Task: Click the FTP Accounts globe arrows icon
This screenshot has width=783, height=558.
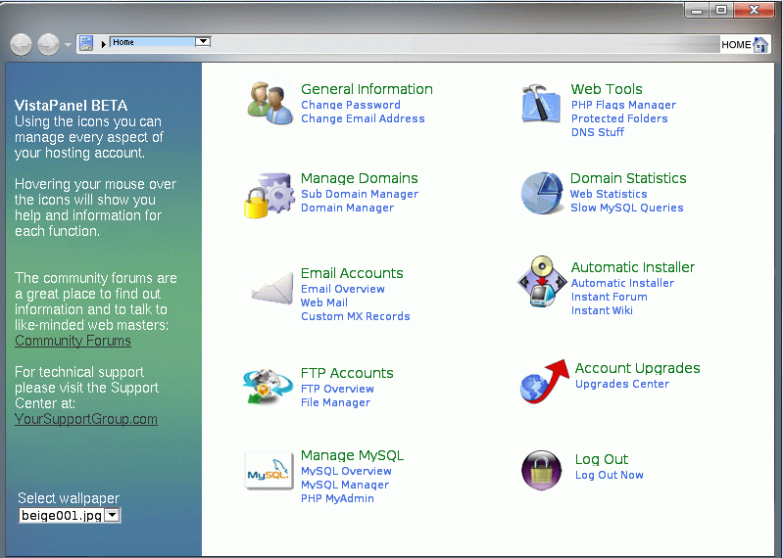Action: [x=268, y=386]
